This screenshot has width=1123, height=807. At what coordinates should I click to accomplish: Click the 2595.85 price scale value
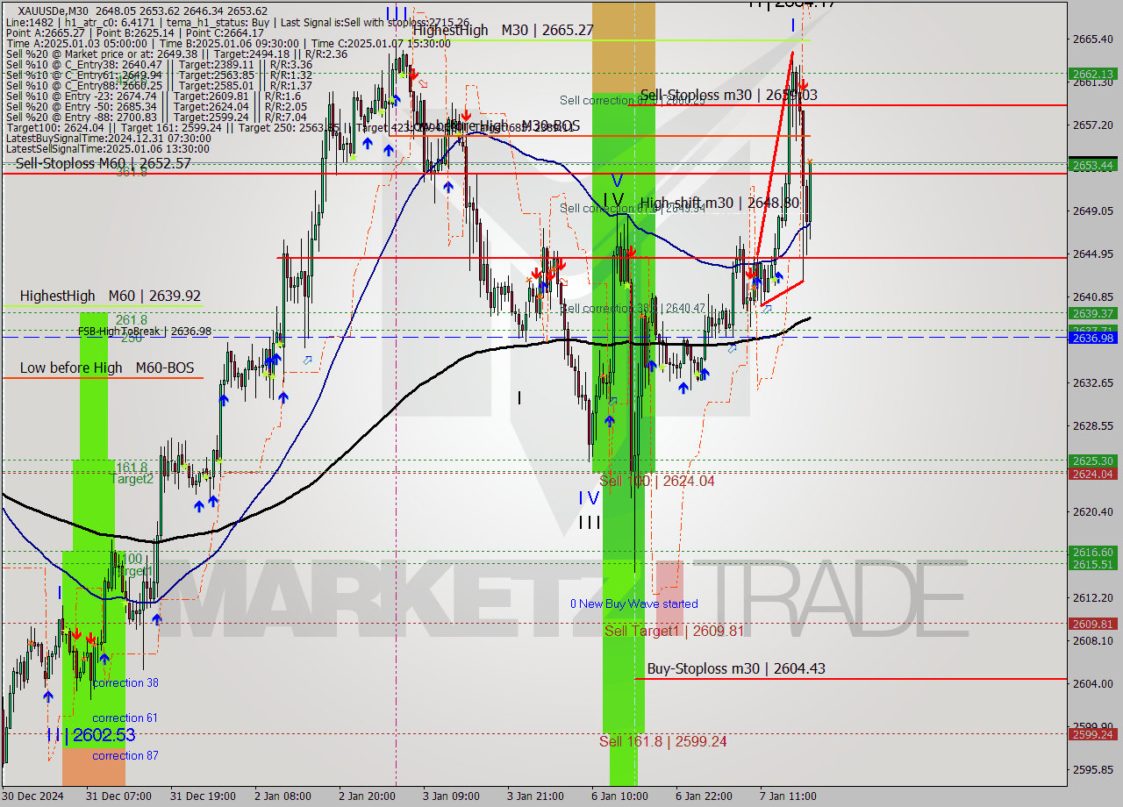tap(1093, 770)
